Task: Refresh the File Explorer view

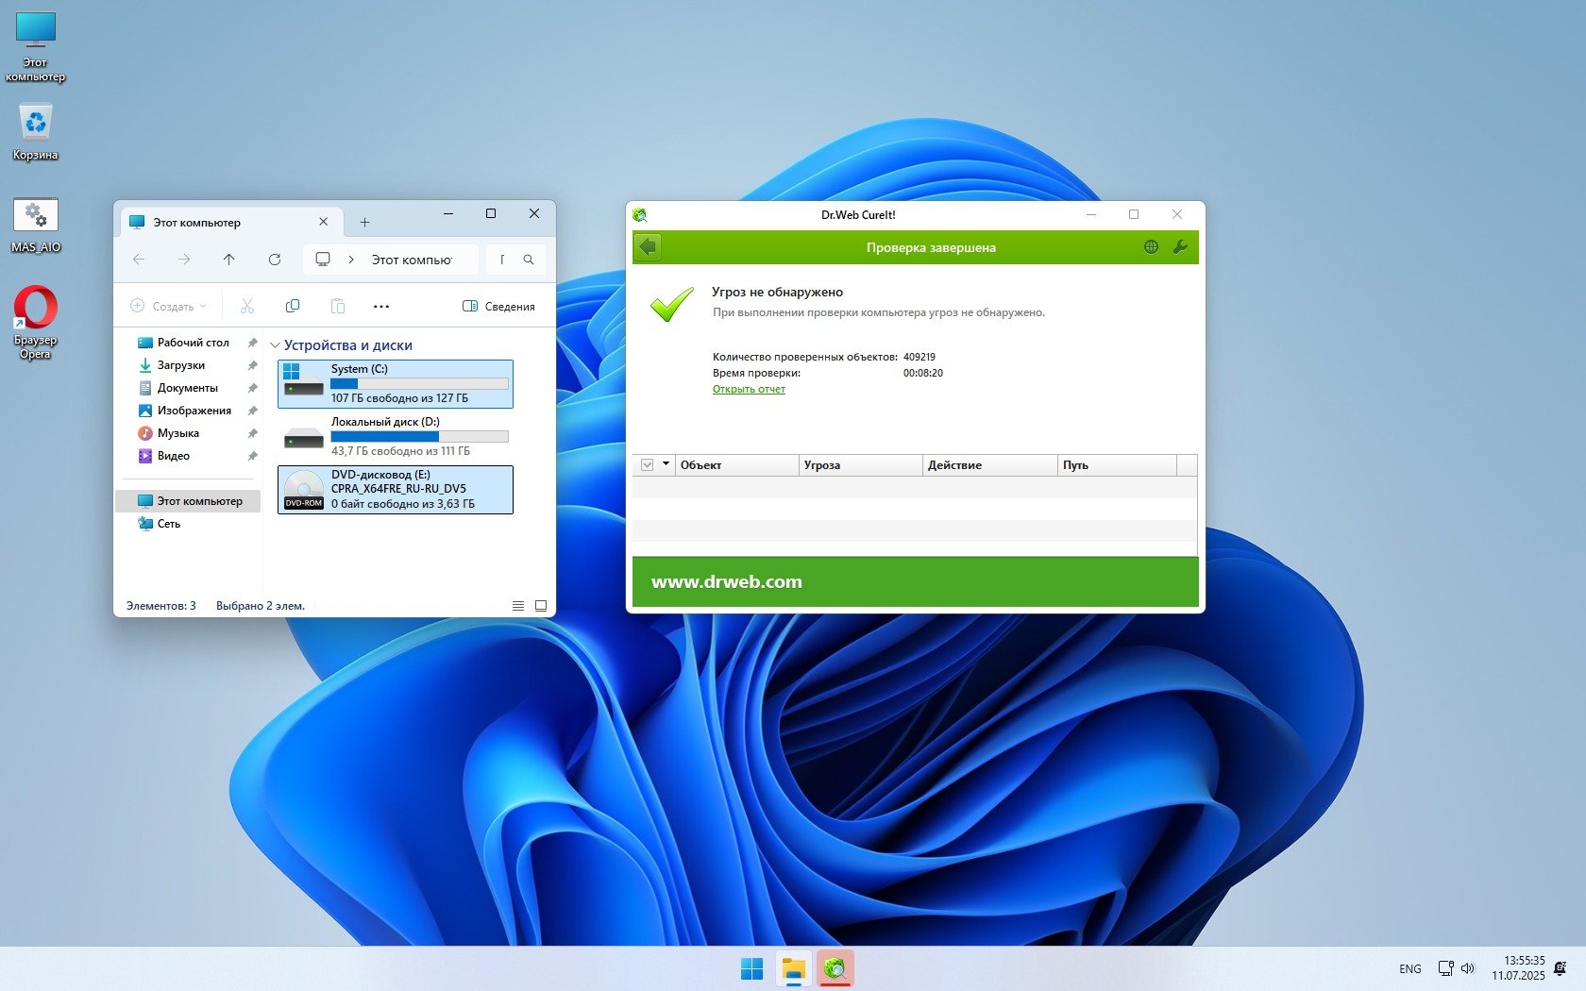Action: point(275,260)
